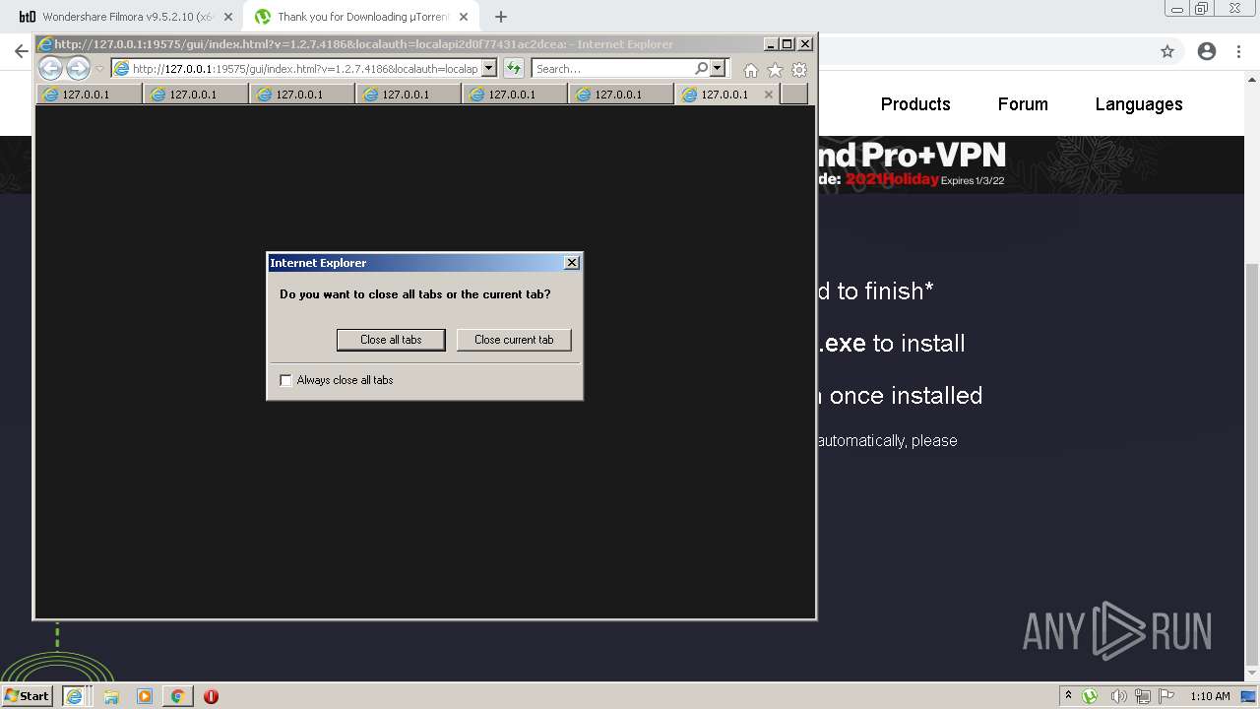Click Chrome back arrow
The width and height of the screenshot is (1260, 709).
21,51
